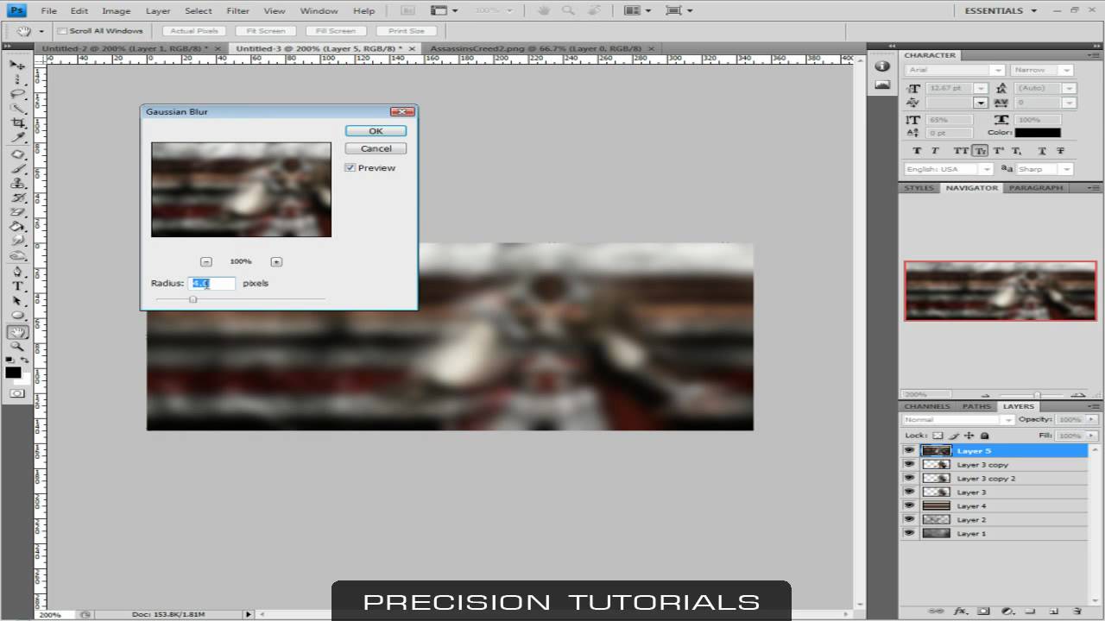Create a new layer icon

click(1054, 611)
